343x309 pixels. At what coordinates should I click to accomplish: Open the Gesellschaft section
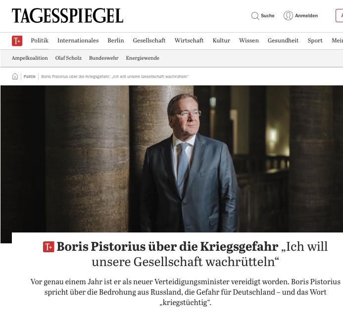149,40
